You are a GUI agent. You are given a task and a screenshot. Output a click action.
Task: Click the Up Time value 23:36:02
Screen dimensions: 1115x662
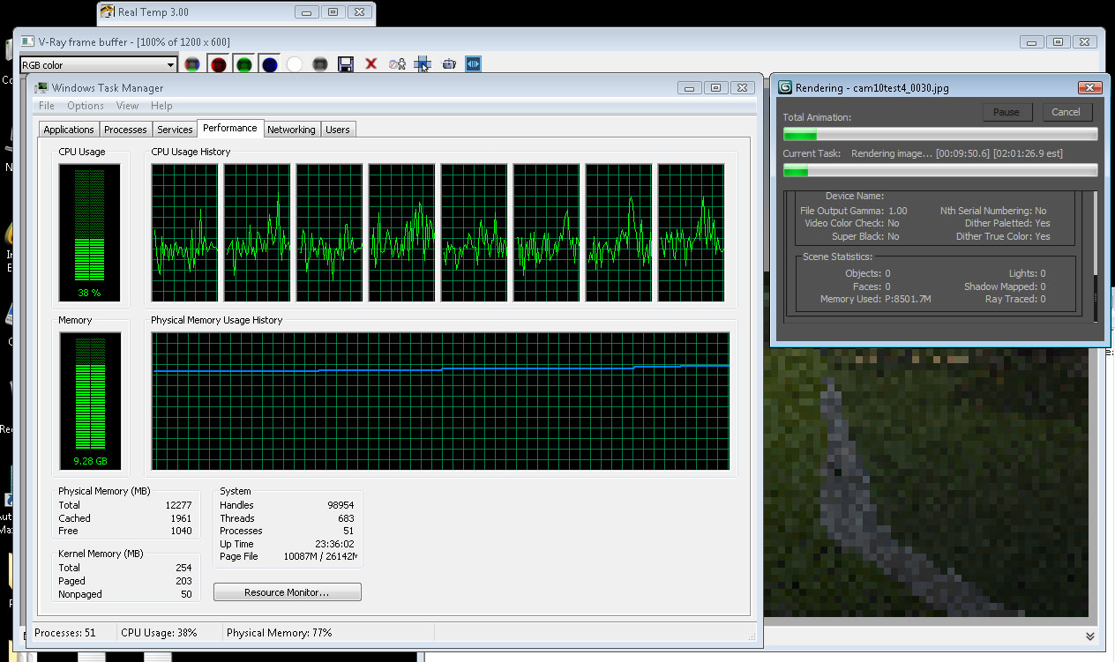click(x=335, y=544)
